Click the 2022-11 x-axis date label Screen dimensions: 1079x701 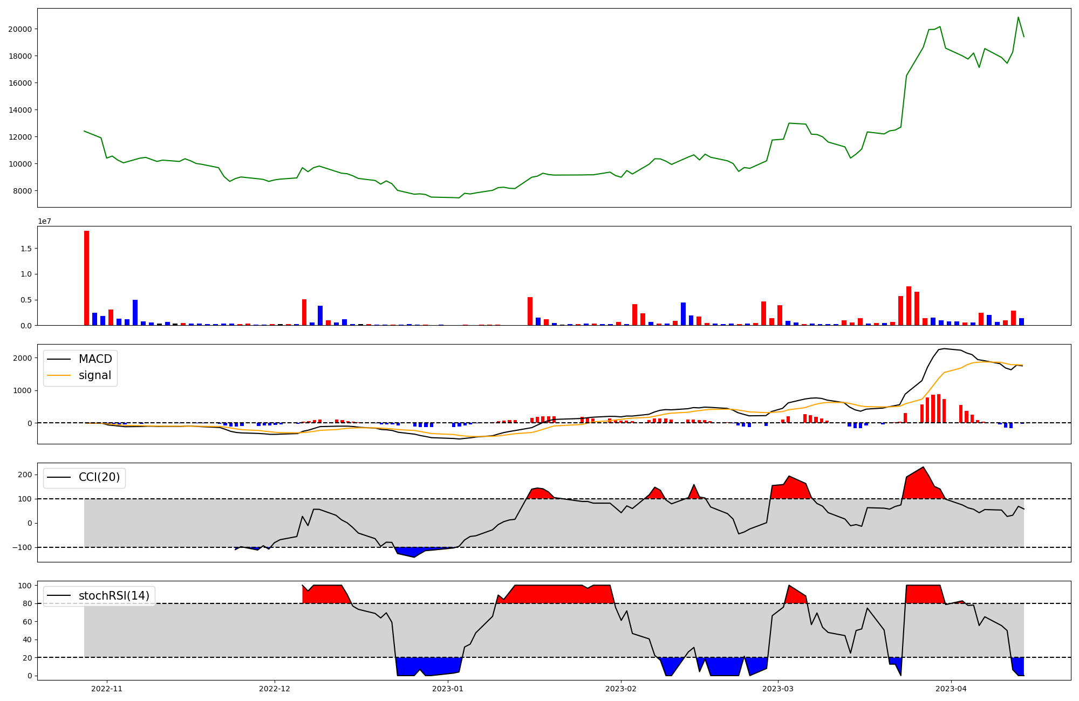tap(107, 689)
